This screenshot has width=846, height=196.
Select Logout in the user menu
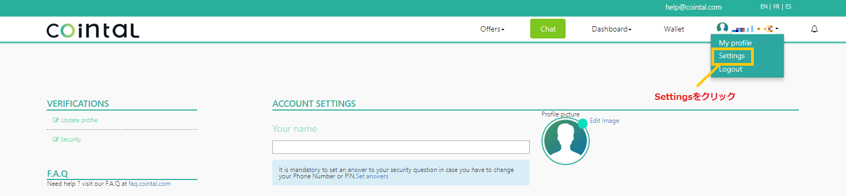pos(730,69)
